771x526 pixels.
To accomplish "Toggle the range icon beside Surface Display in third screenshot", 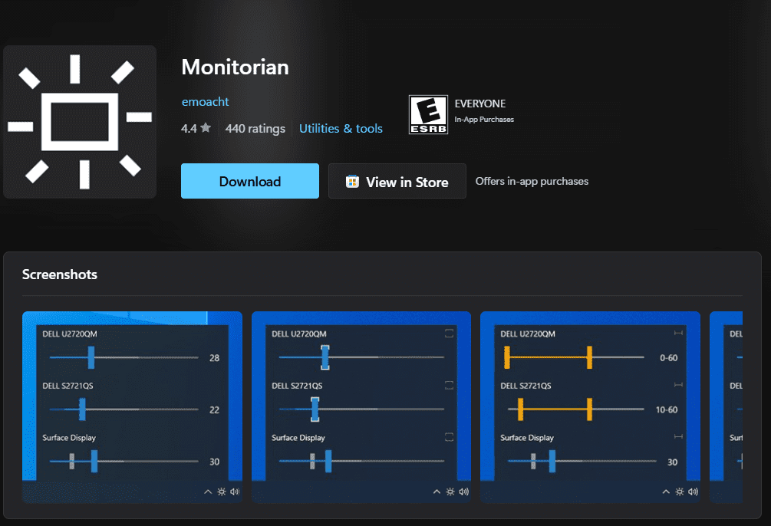I will pyautogui.click(x=678, y=437).
